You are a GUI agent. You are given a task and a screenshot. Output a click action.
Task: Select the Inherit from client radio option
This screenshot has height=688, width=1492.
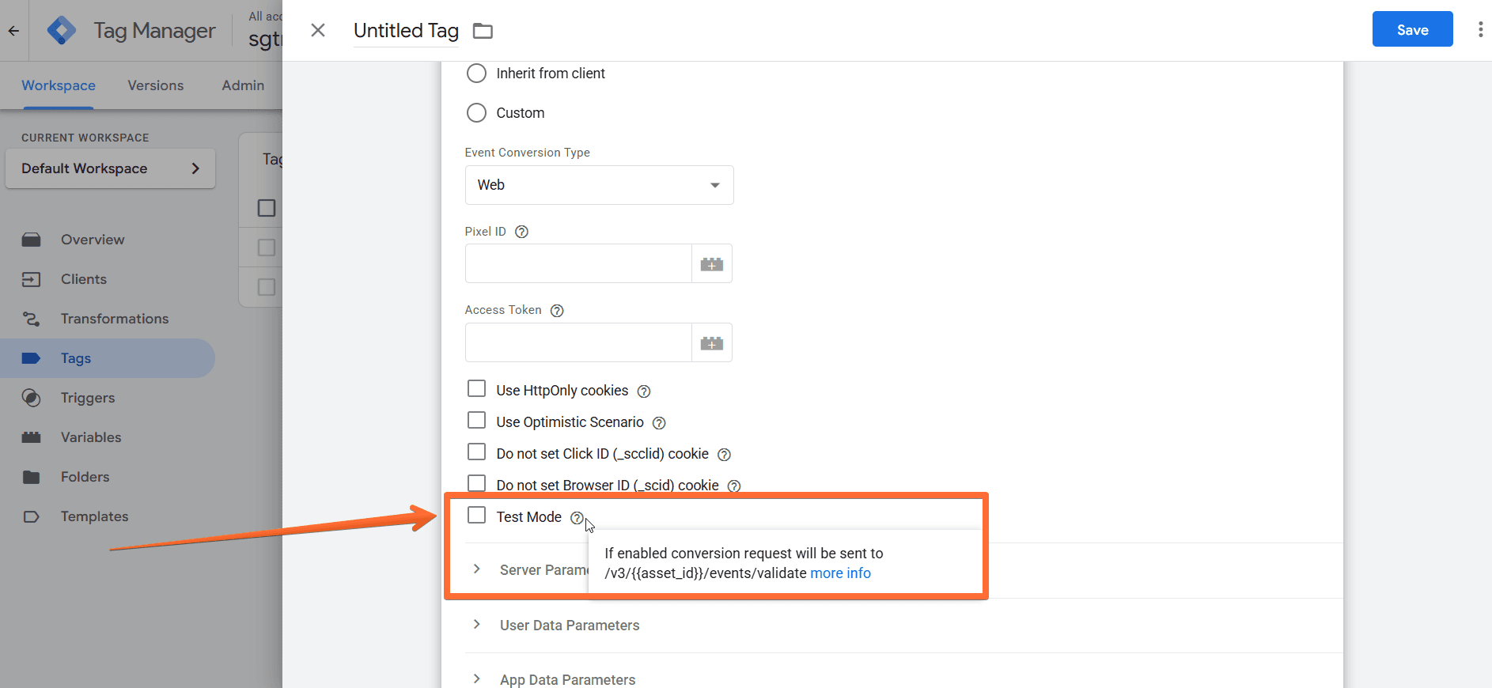[476, 74]
